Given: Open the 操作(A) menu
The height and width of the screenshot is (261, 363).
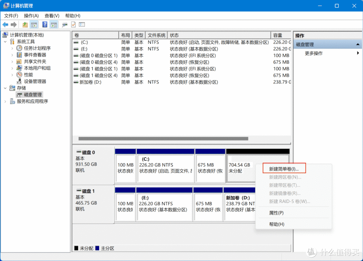Looking at the screenshot, I should tap(31, 15).
